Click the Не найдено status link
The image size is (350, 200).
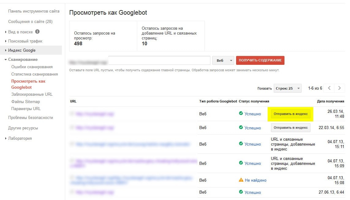point(255,180)
